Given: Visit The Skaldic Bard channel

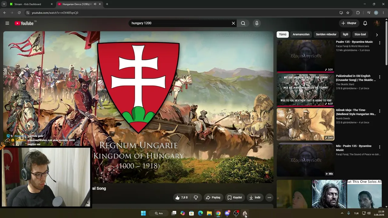Looking at the screenshot, I should pos(345,84).
